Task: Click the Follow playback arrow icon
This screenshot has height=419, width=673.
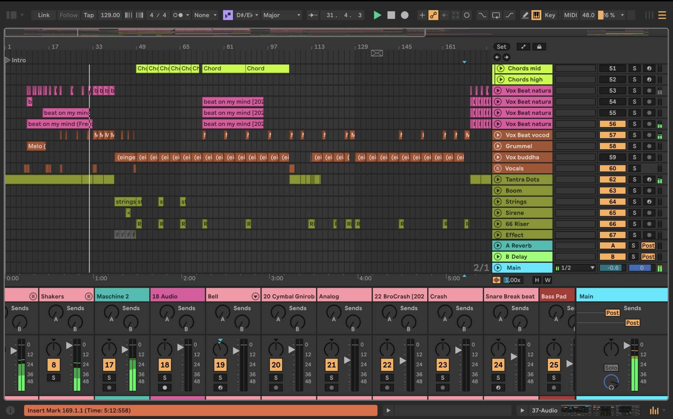Action: [313, 15]
